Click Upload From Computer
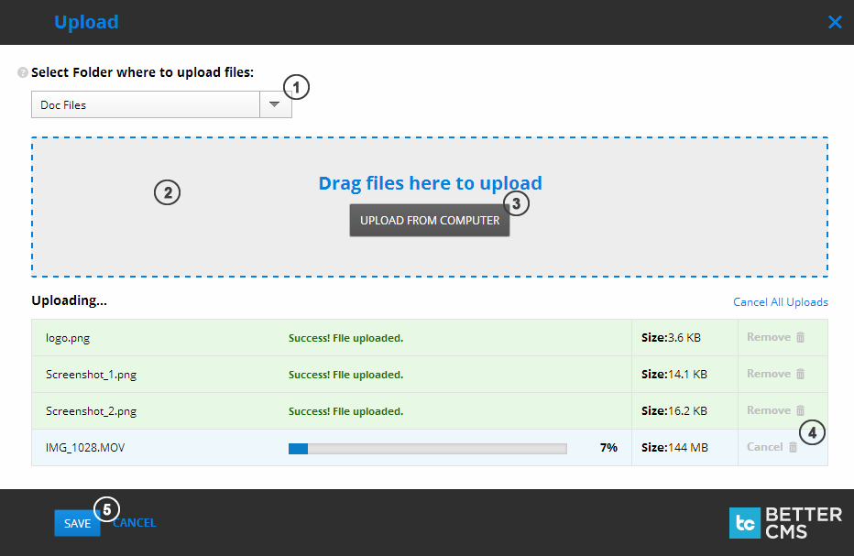Screen dimensions: 854x556 pos(429,220)
